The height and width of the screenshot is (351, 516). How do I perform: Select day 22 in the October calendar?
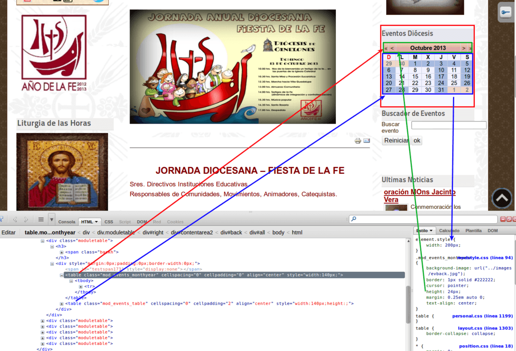click(415, 83)
